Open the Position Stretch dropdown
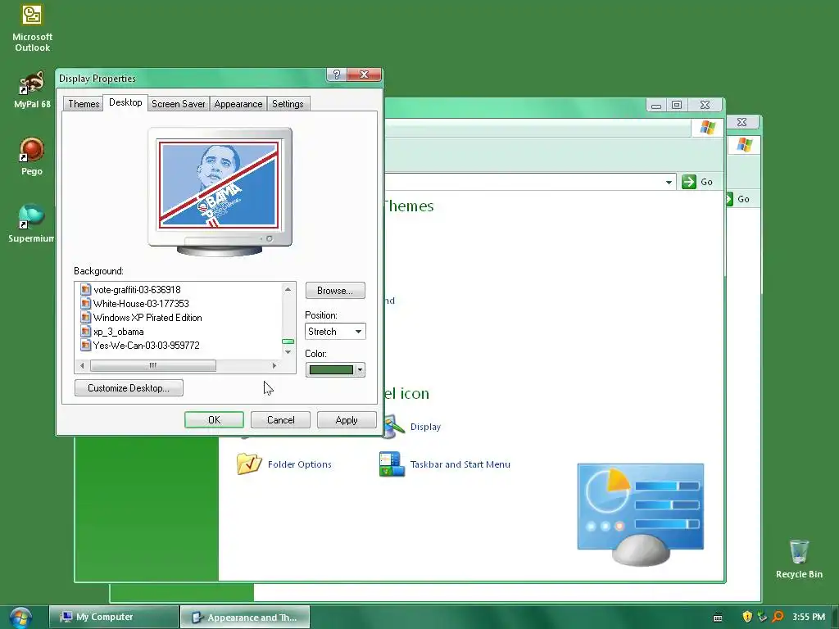Screen dimensions: 839x629 (335, 332)
